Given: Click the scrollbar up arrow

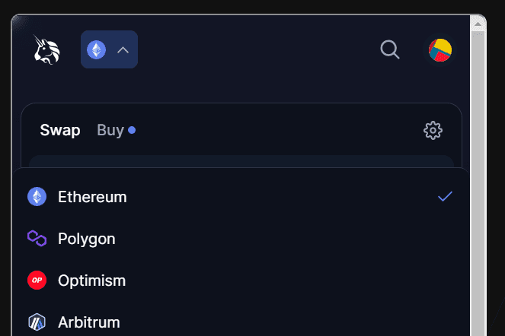Looking at the screenshot, I should [478, 24].
